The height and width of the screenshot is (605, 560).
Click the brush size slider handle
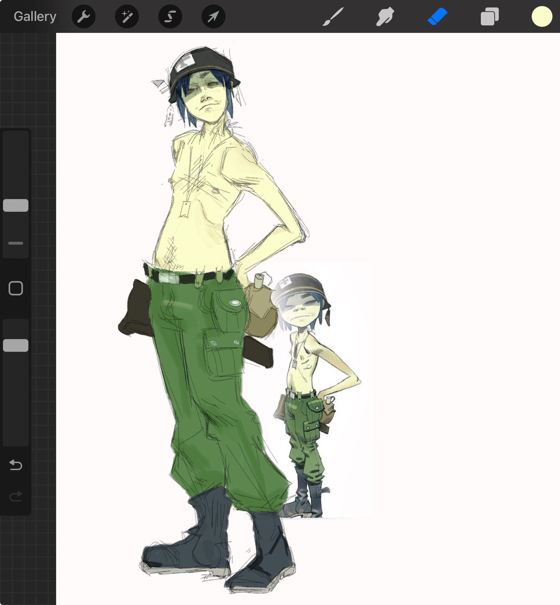[16, 205]
